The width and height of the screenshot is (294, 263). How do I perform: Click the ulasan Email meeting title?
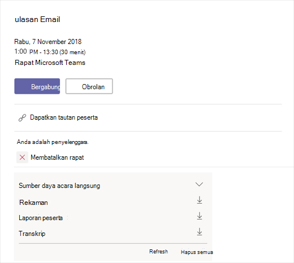[37, 19]
